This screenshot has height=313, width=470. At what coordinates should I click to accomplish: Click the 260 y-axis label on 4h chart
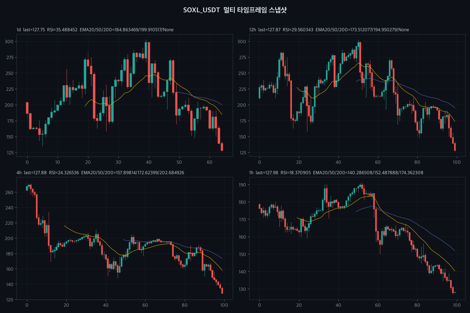(9, 193)
